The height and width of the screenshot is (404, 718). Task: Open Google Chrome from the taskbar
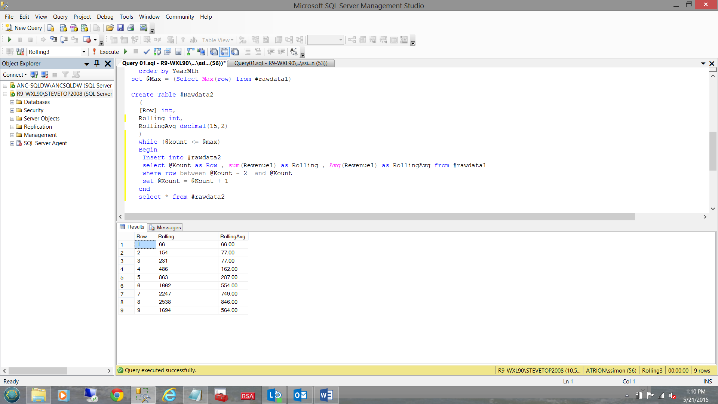coord(117,395)
